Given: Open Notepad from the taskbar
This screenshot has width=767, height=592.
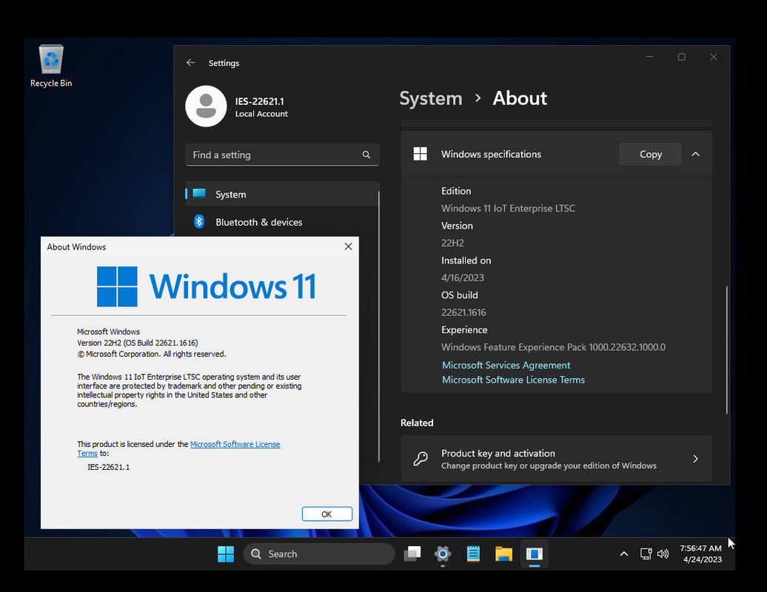Looking at the screenshot, I should point(473,554).
